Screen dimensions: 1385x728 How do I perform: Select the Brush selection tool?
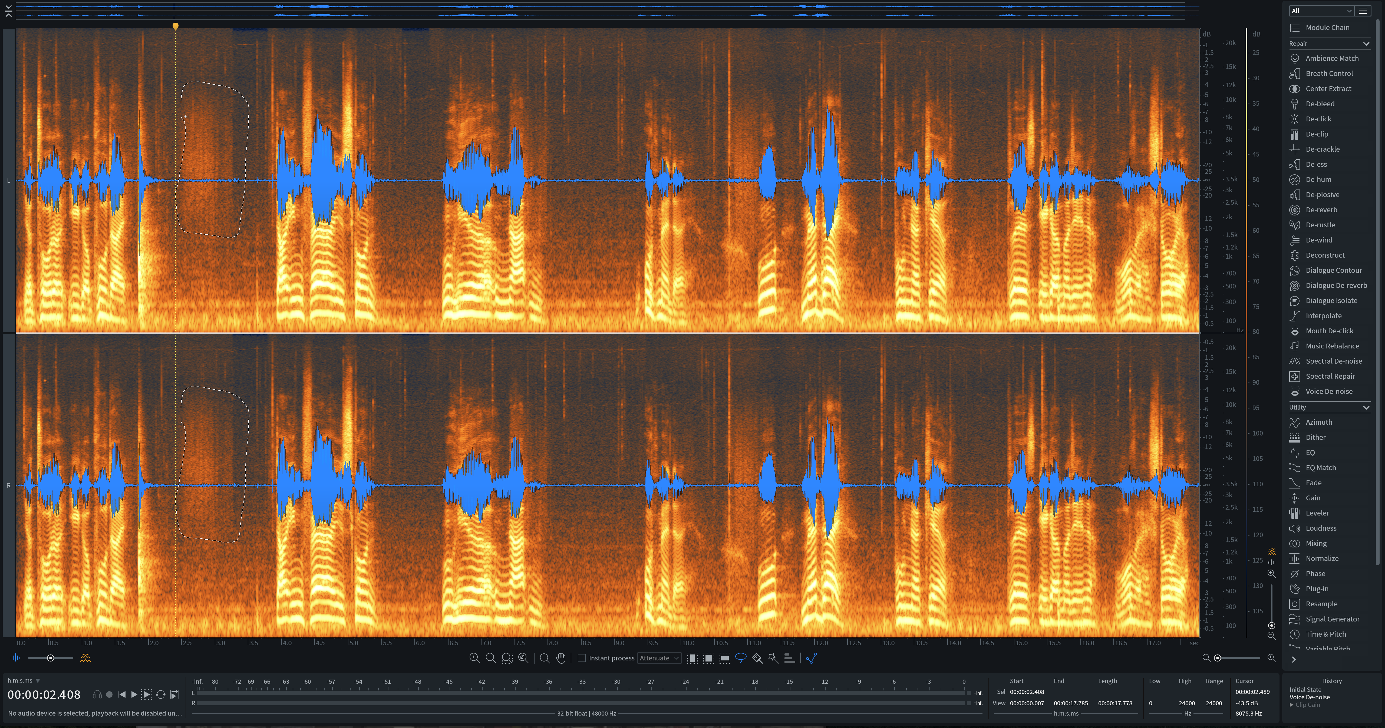[757, 658]
